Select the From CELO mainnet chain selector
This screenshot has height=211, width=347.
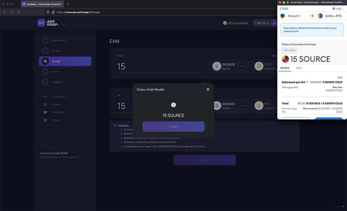[264, 66]
